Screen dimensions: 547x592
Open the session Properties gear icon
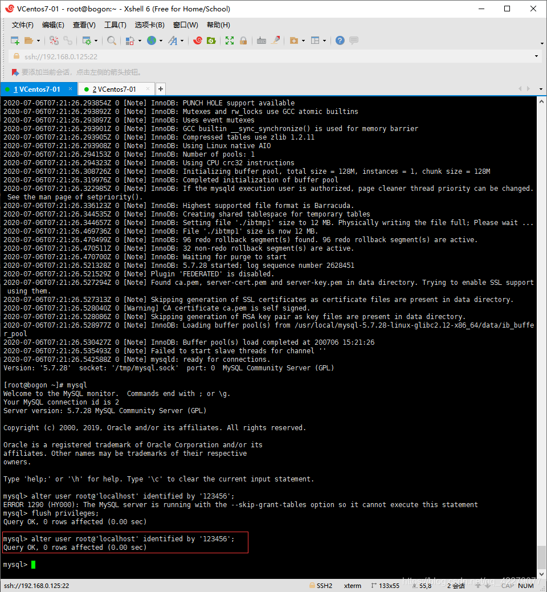pyautogui.click(x=87, y=40)
